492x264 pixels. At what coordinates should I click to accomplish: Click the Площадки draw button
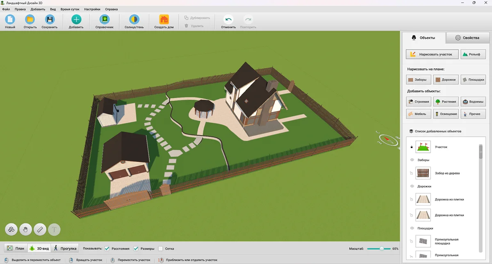tap(473, 80)
